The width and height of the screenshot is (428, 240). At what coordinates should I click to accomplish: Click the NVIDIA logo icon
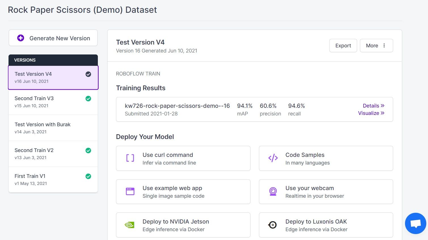coord(130,225)
